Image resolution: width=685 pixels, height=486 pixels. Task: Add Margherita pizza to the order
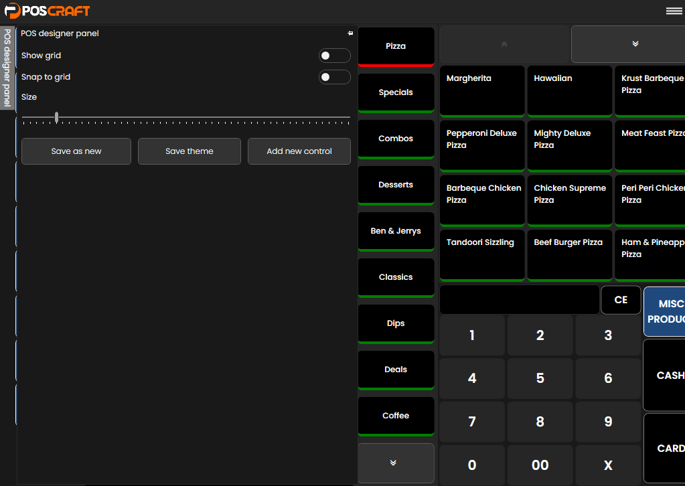tap(482, 90)
